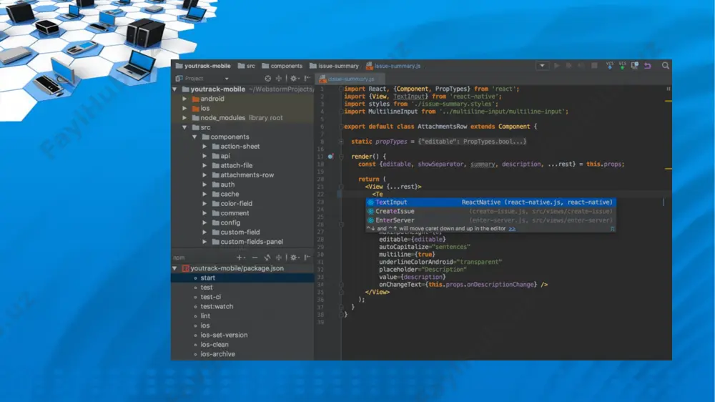The height and width of the screenshot is (402, 715).
Task: Select the ios-archive npm script
Action: [x=217, y=354]
